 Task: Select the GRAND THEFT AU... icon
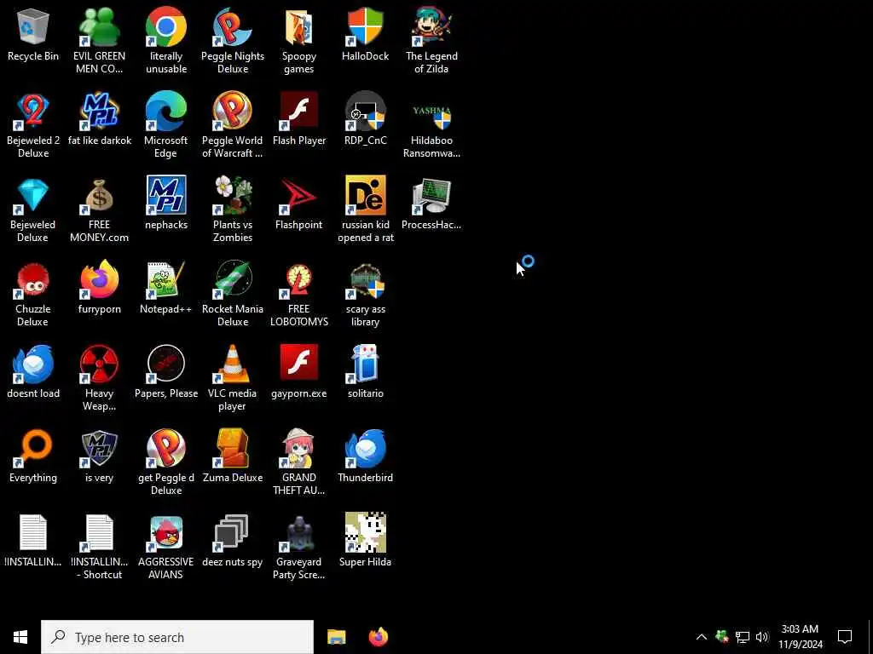pyautogui.click(x=299, y=448)
